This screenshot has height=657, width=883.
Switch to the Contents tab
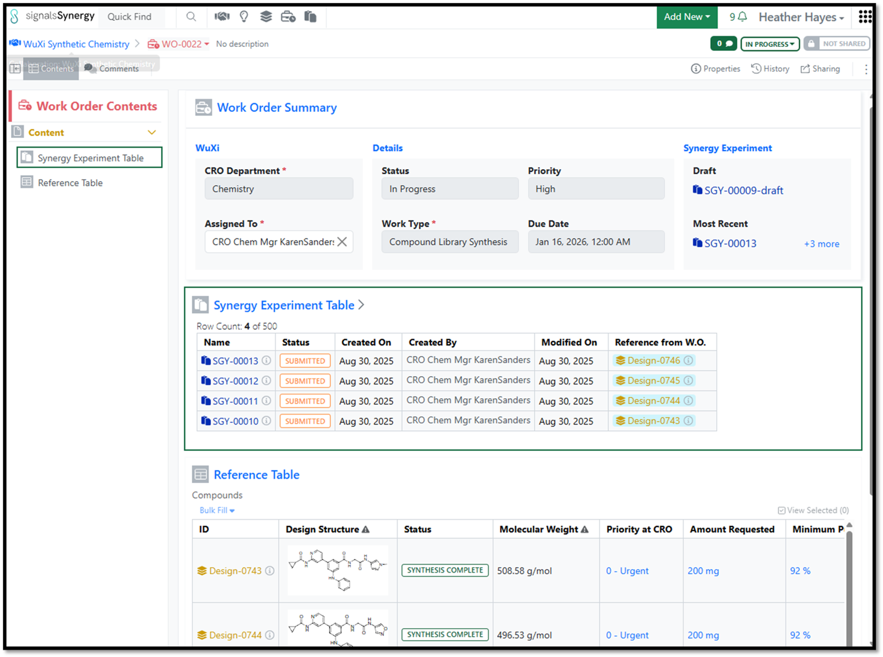point(51,69)
